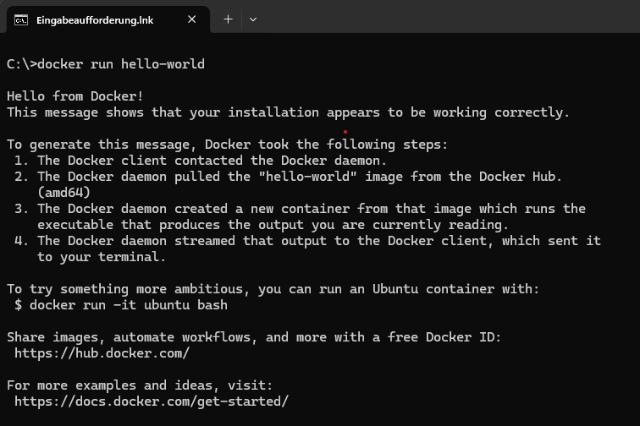Click 'This message shows that your installation' line

(288, 112)
